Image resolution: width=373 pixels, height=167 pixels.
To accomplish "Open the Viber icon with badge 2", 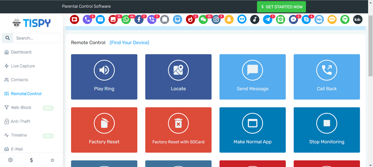I will 152,19.
